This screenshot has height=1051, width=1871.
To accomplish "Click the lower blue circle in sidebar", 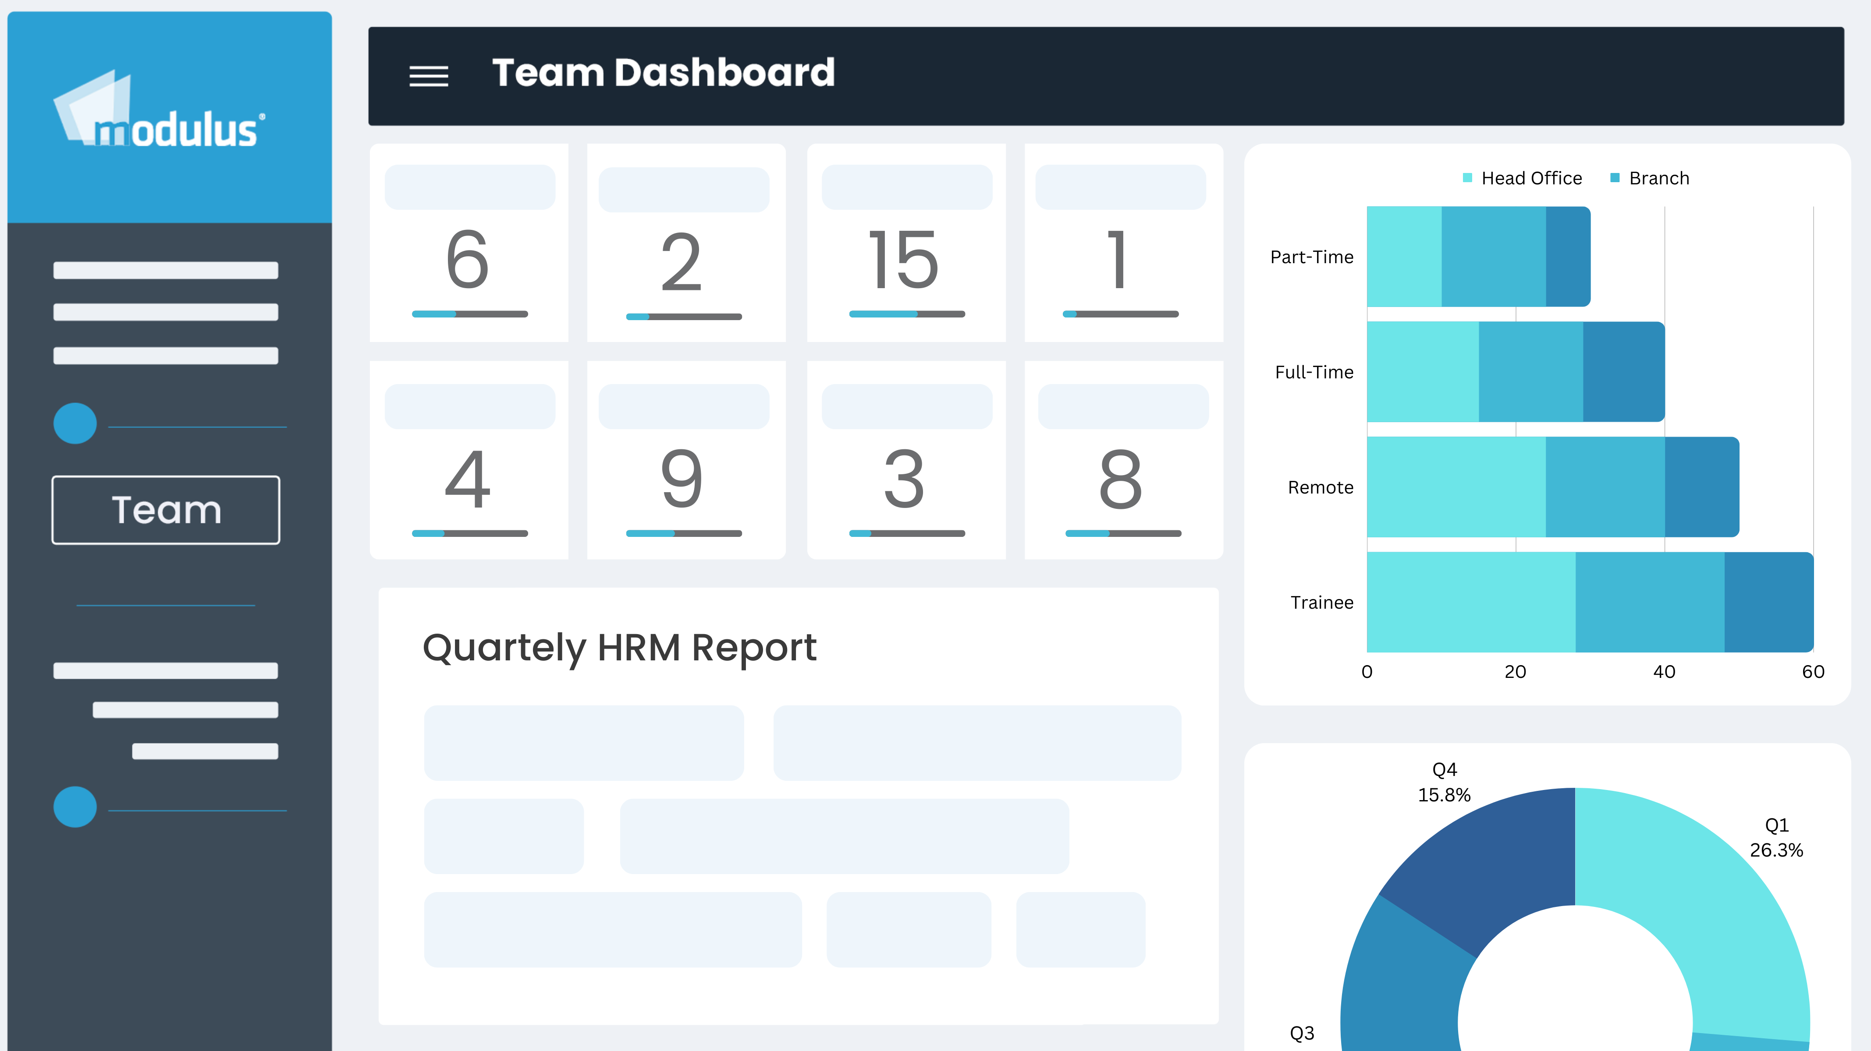I will tap(75, 806).
